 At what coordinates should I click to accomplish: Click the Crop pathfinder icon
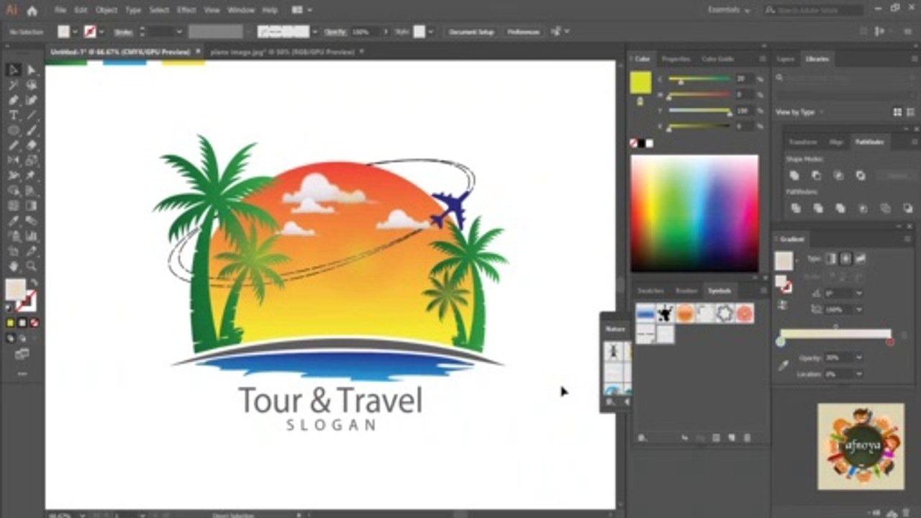863,208
